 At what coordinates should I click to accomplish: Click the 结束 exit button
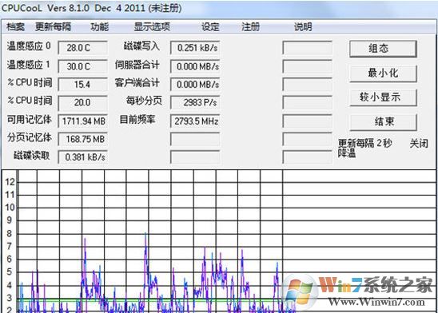(x=383, y=122)
